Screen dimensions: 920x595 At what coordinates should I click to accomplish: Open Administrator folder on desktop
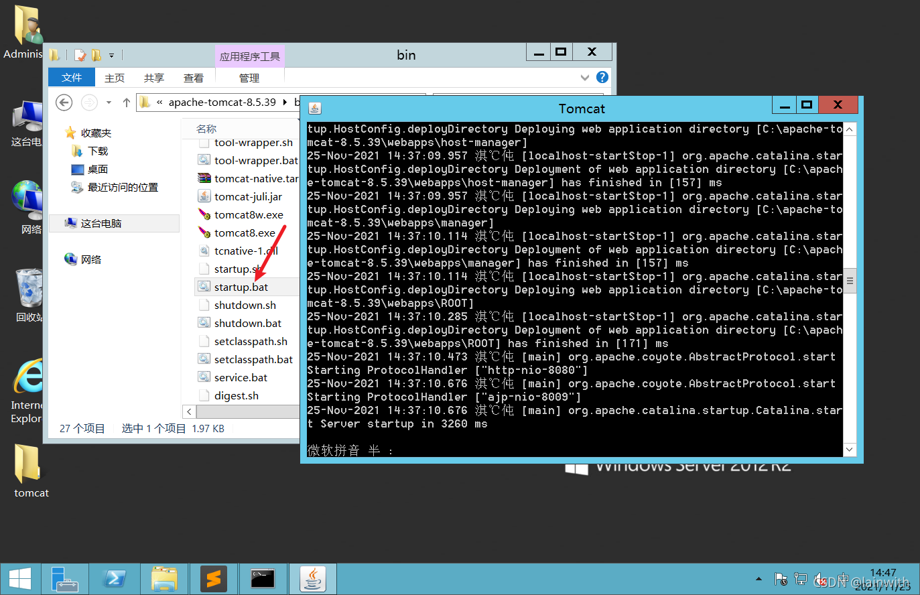(x=27, y=32)
